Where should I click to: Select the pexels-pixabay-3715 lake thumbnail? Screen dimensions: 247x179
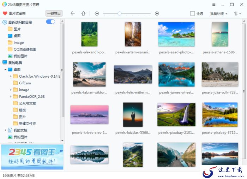[220, 114]
